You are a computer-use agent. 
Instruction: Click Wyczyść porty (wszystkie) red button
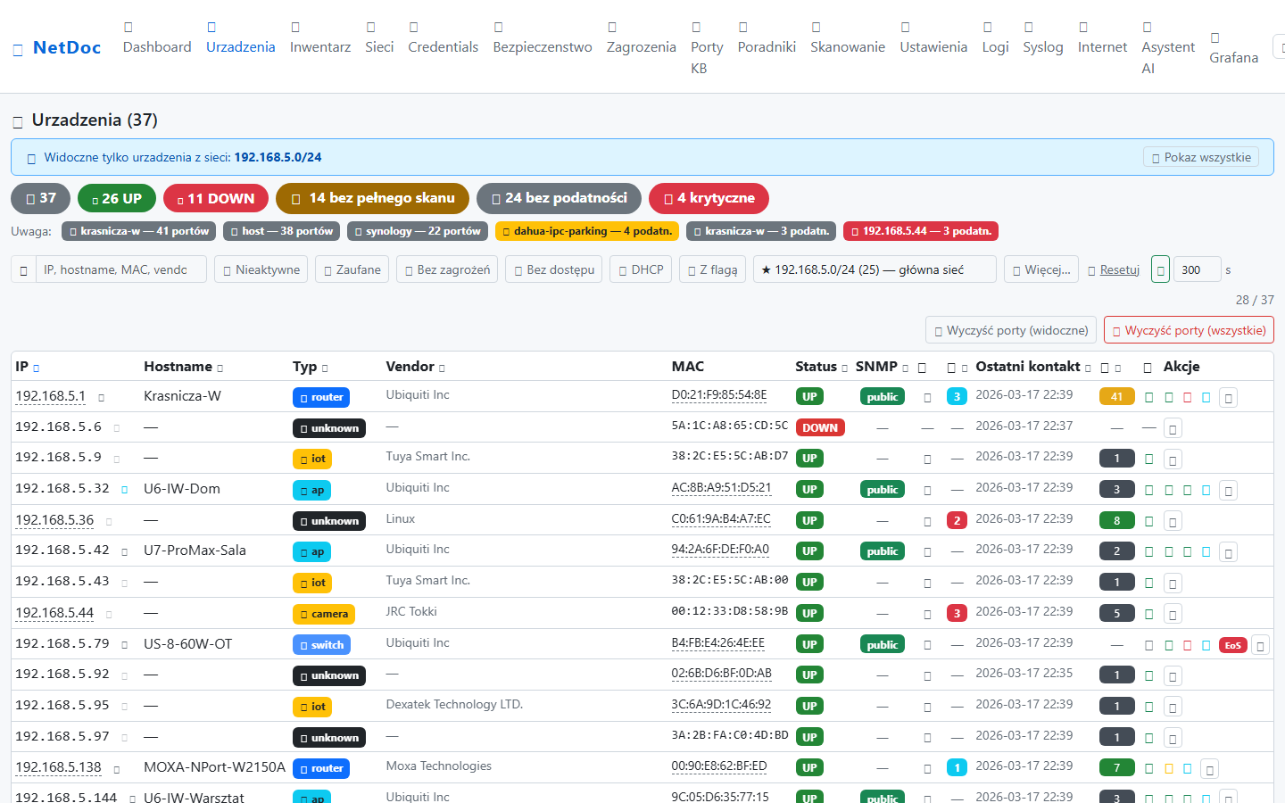pyautogui.click(x=1188, y=330)
